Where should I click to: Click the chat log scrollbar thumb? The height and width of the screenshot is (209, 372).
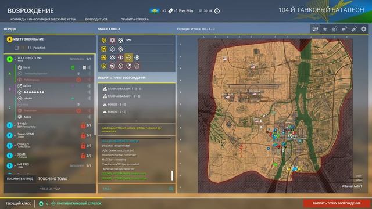[172, 175]
